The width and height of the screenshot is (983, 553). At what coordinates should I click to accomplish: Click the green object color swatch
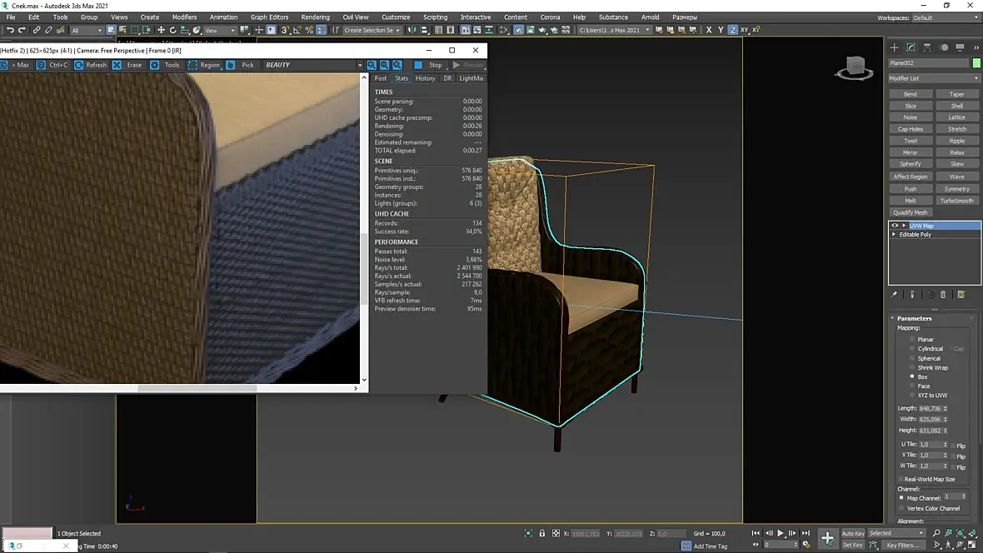tap(976, 63)
